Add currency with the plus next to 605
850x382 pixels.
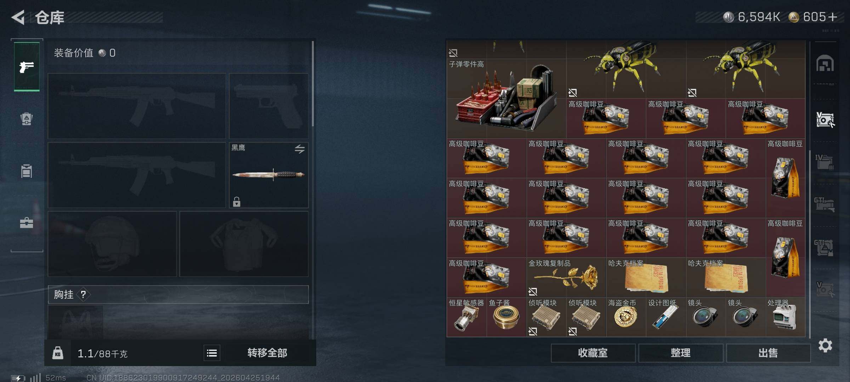pyautogui.click(x=833, y=17)
